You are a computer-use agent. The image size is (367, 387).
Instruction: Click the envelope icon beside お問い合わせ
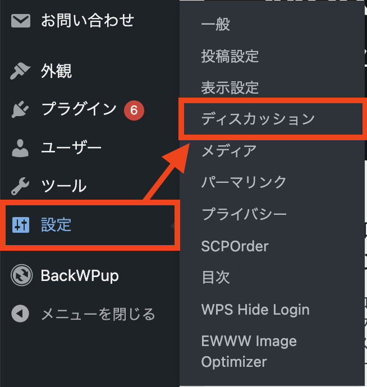tap(21, 21)
